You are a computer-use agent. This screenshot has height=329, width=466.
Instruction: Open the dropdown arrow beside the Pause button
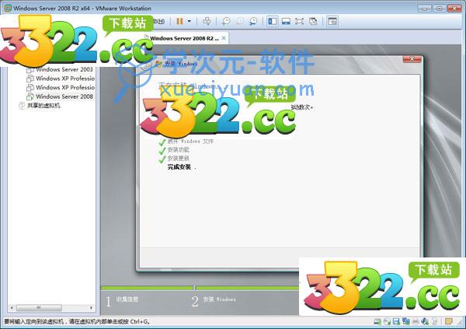coord(190,21)
